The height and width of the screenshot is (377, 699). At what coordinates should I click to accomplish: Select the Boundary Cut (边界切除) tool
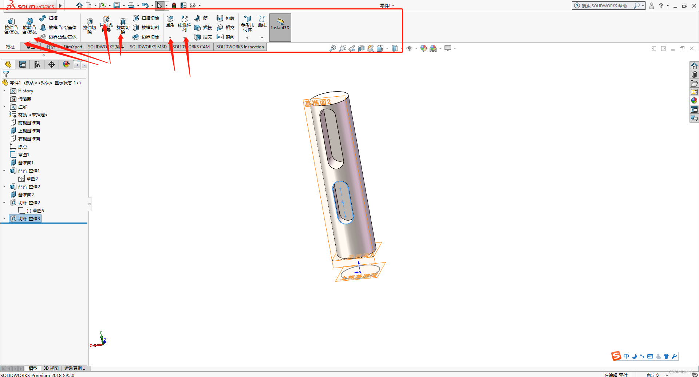pos(146,37)
